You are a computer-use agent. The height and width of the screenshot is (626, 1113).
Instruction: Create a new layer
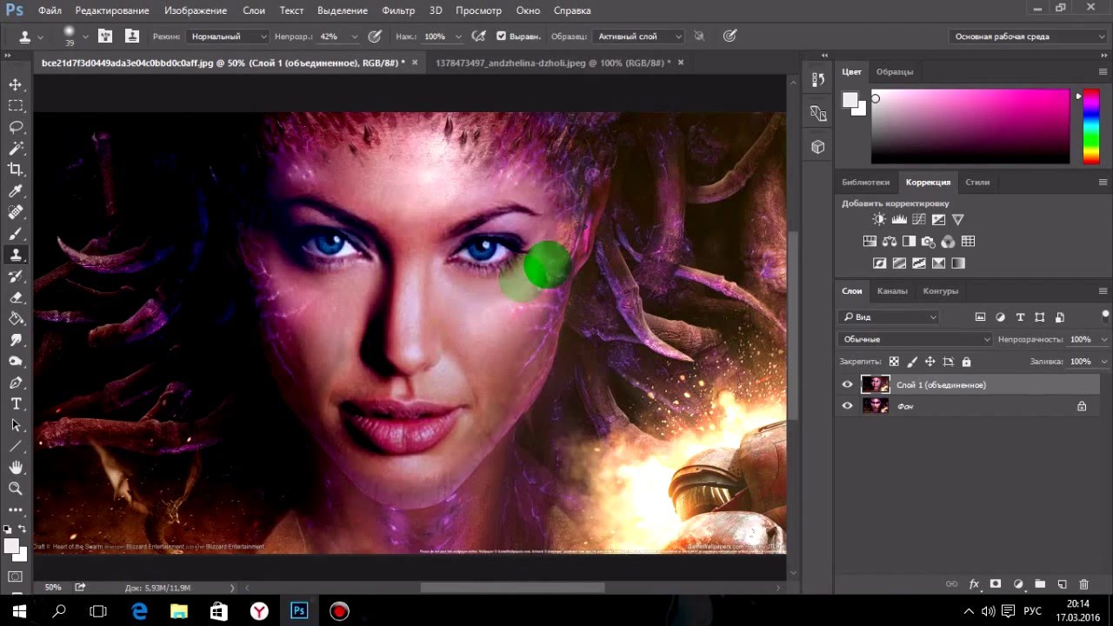(x=1062, y=584)
